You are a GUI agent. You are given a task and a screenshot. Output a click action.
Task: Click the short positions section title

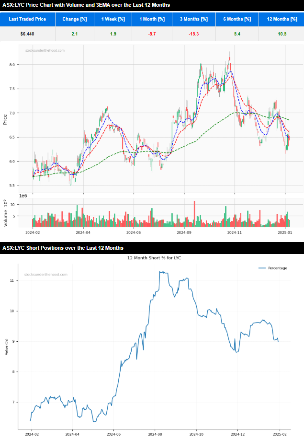click(63, 248)
